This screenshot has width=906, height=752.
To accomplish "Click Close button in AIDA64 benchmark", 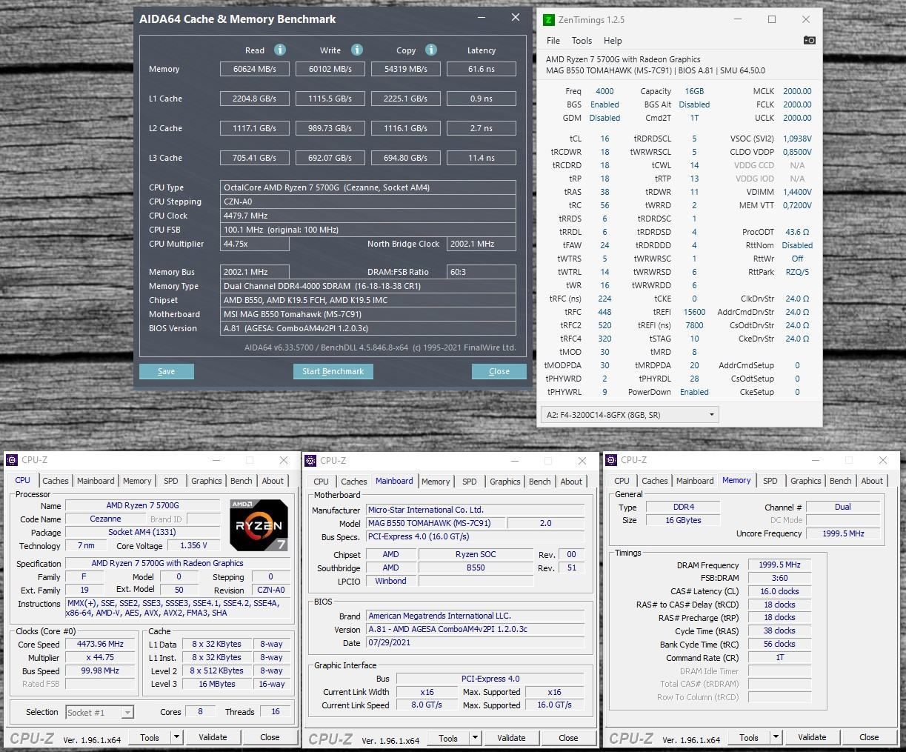I will pos(499,371).
